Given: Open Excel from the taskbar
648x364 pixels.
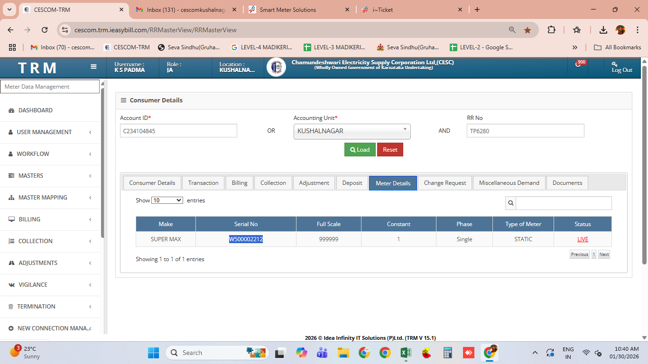Looking at the screenshot, I should [x=406, y=353].
